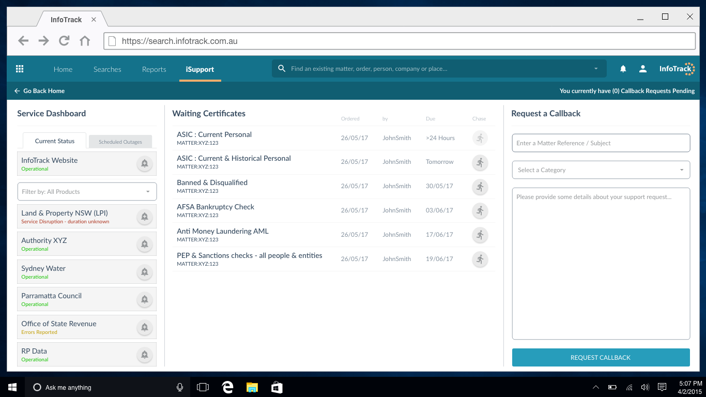
Task: Click the Matter Reference / Subject field
Action: click(x=601, y=143)
